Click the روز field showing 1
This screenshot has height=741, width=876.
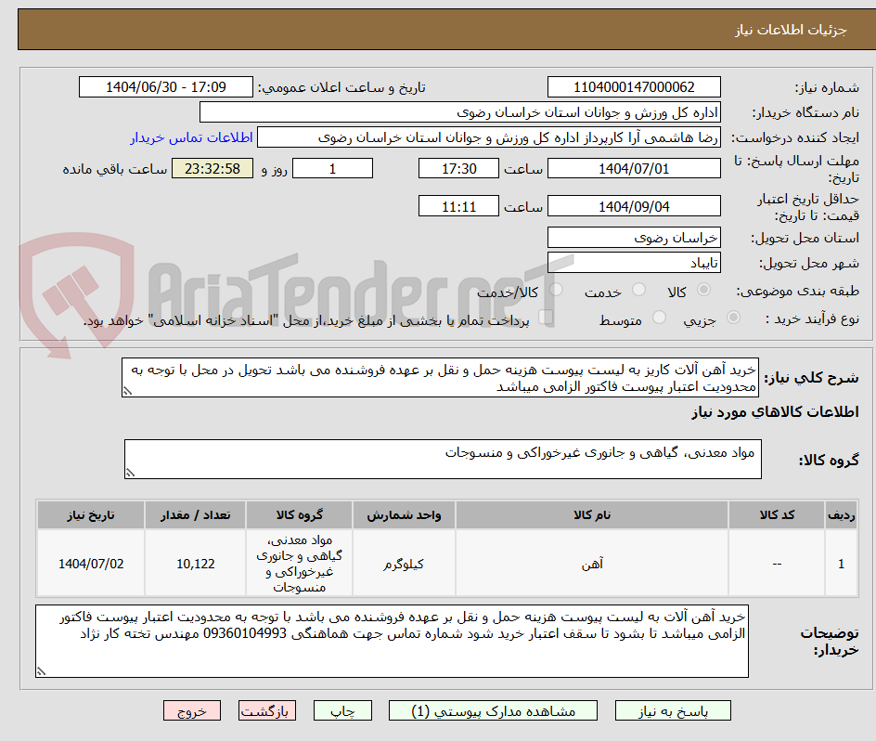click(332, 168)
